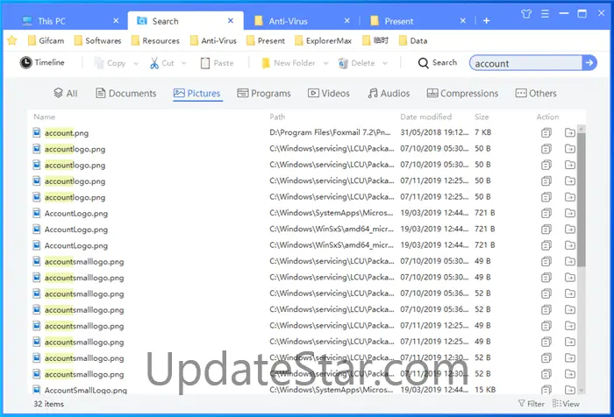Image resolution: width=614 pixels, height=417 pixels.
Task: Open the hamburger main menu
Action: pos(545,14)
